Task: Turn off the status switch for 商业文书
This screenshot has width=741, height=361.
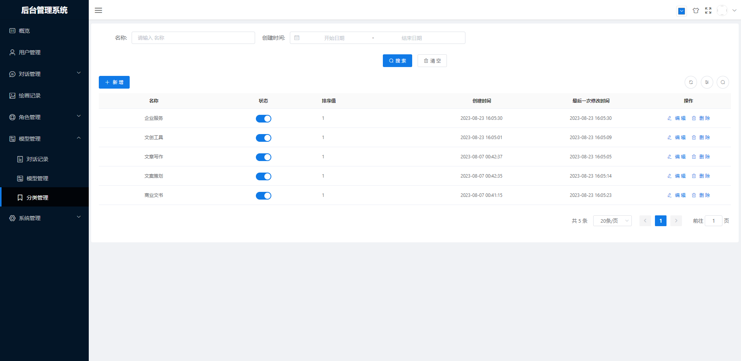Action: [263, 196]
